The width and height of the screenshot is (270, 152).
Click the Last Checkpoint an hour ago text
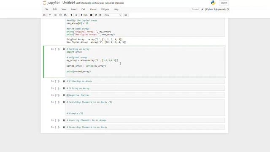point(90,3)
